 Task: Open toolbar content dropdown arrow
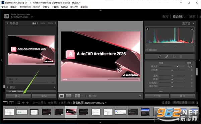coord(140,96)
